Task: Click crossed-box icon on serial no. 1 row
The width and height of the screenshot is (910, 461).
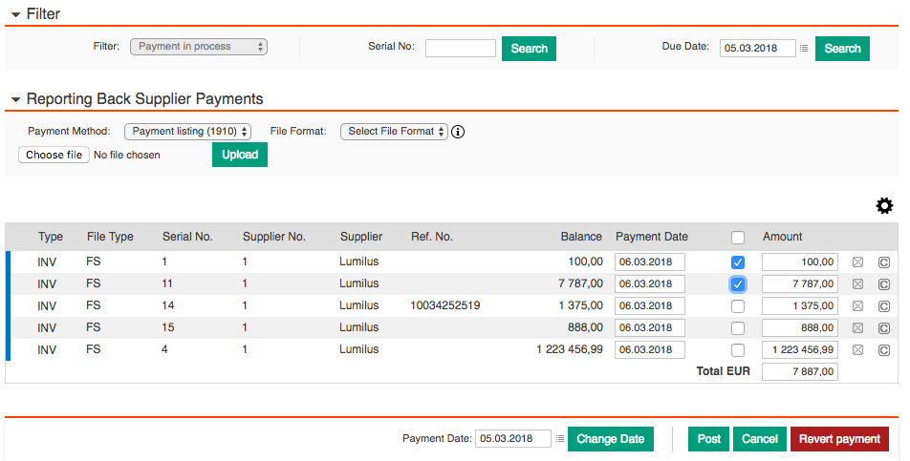Action: (x=857, y=262)
